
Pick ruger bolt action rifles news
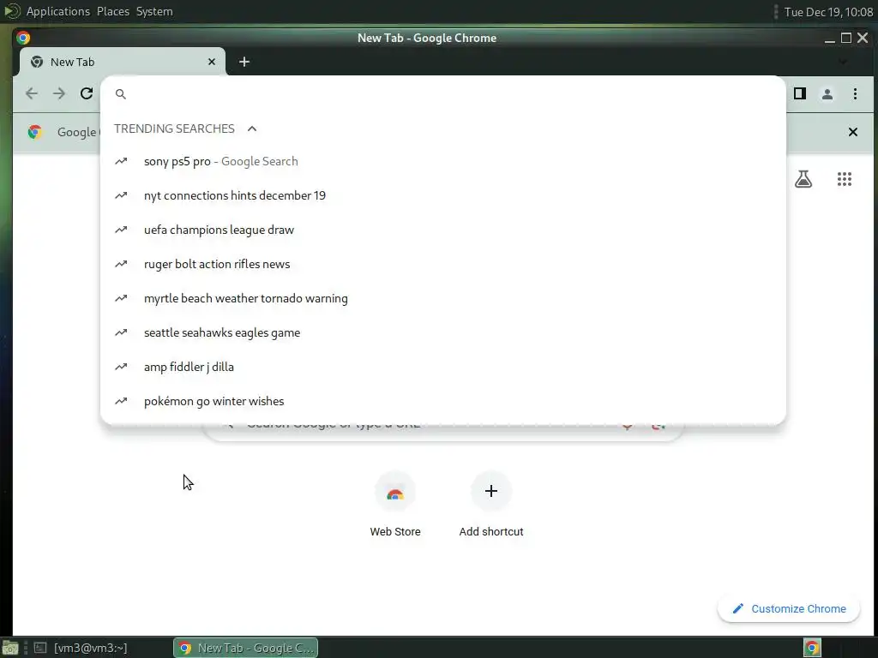tap(443, 264)
